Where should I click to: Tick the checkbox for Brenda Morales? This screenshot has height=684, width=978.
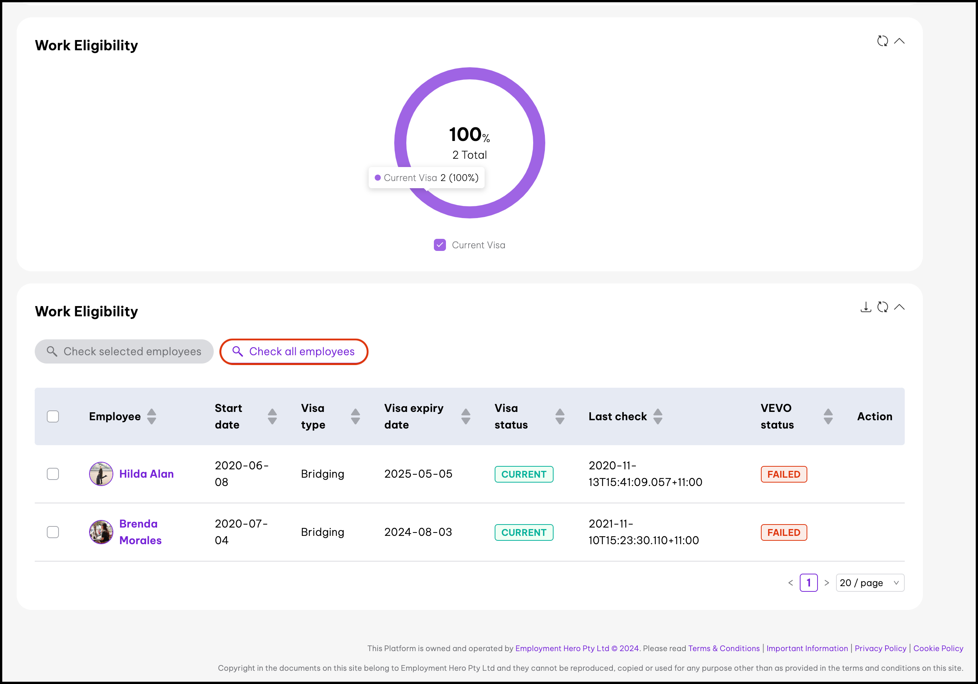(53, 532)
